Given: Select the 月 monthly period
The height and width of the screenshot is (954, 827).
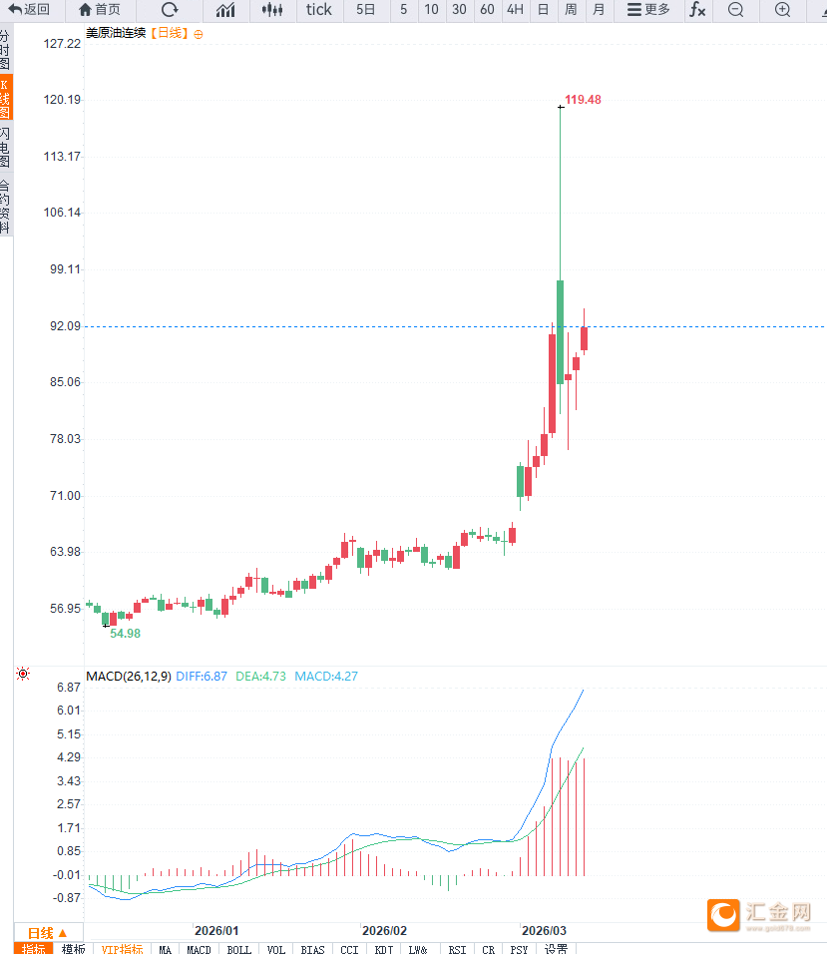Looking at the screenshot, I should pyautogui.click(x=599, y=10).
